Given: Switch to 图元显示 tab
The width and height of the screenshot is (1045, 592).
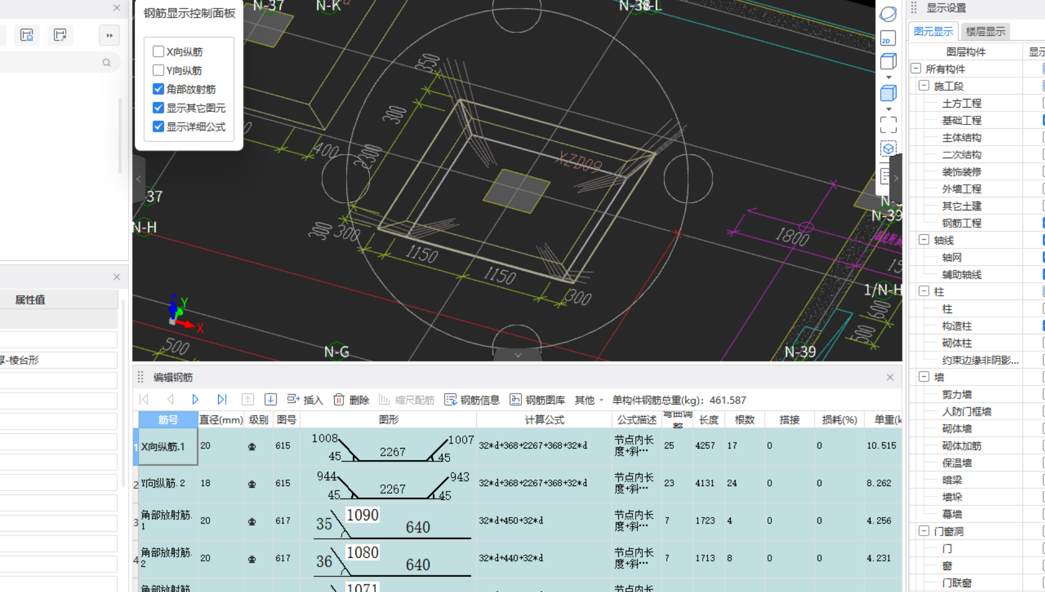Looking at the screenshot, I should 933,32.
